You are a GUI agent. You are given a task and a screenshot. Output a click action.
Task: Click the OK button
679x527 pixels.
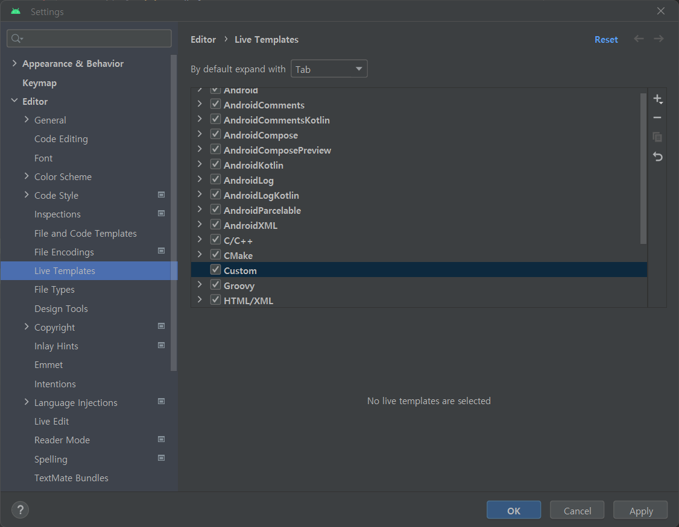click(514, 510)
